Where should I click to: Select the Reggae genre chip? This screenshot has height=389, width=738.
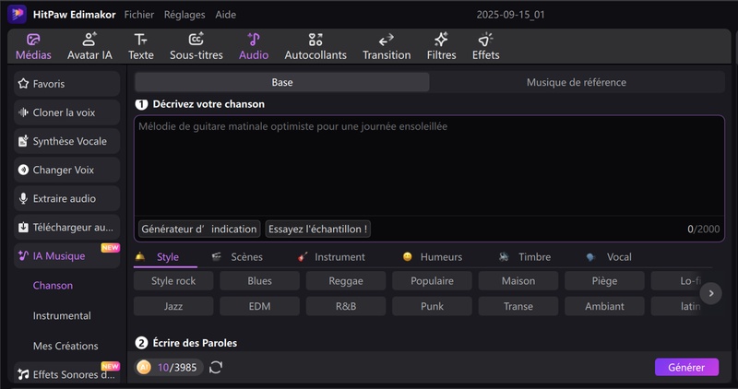[346, 281]
